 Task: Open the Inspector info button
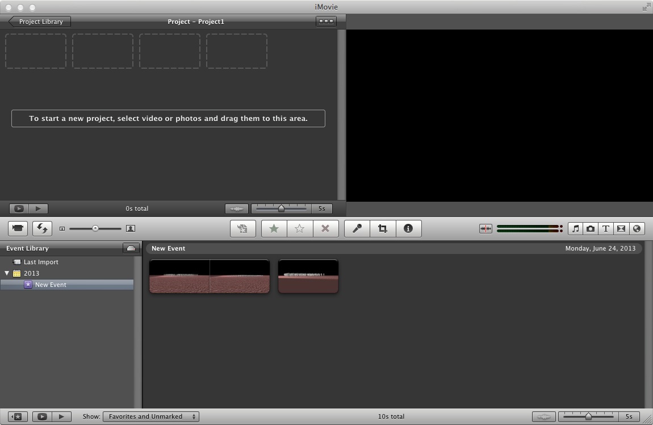click(x=408, y=228)
